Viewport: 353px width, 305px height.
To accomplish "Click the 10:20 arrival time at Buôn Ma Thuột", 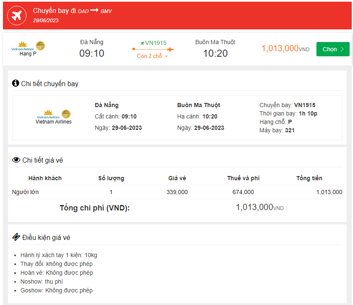I will point(215,53).
